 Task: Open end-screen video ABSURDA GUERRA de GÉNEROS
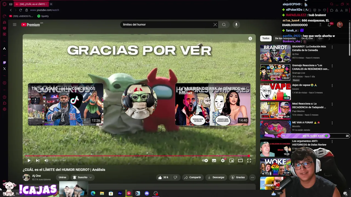click(x=213, y=104)
